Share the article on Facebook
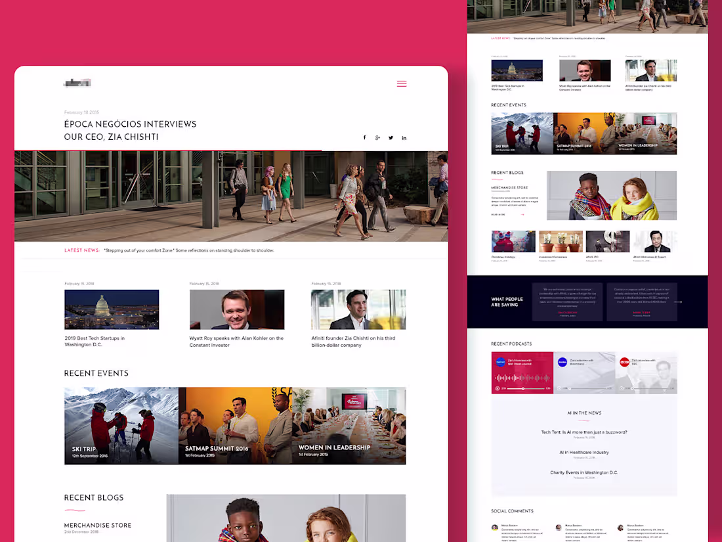 click(x=364, y=137)
